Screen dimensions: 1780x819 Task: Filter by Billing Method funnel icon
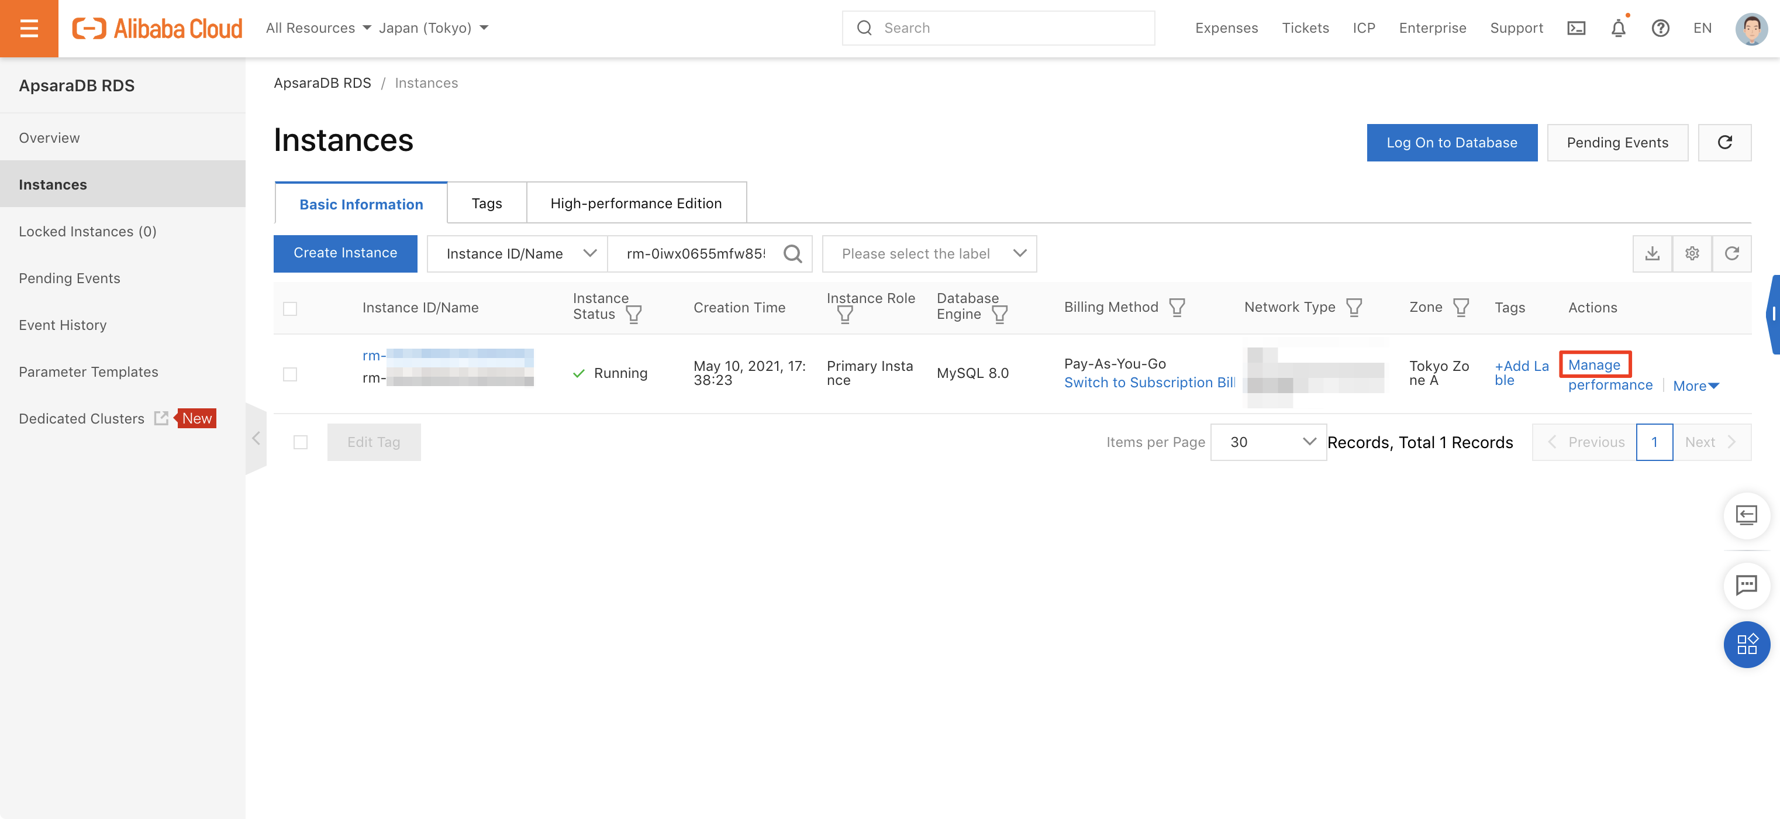1177,307
